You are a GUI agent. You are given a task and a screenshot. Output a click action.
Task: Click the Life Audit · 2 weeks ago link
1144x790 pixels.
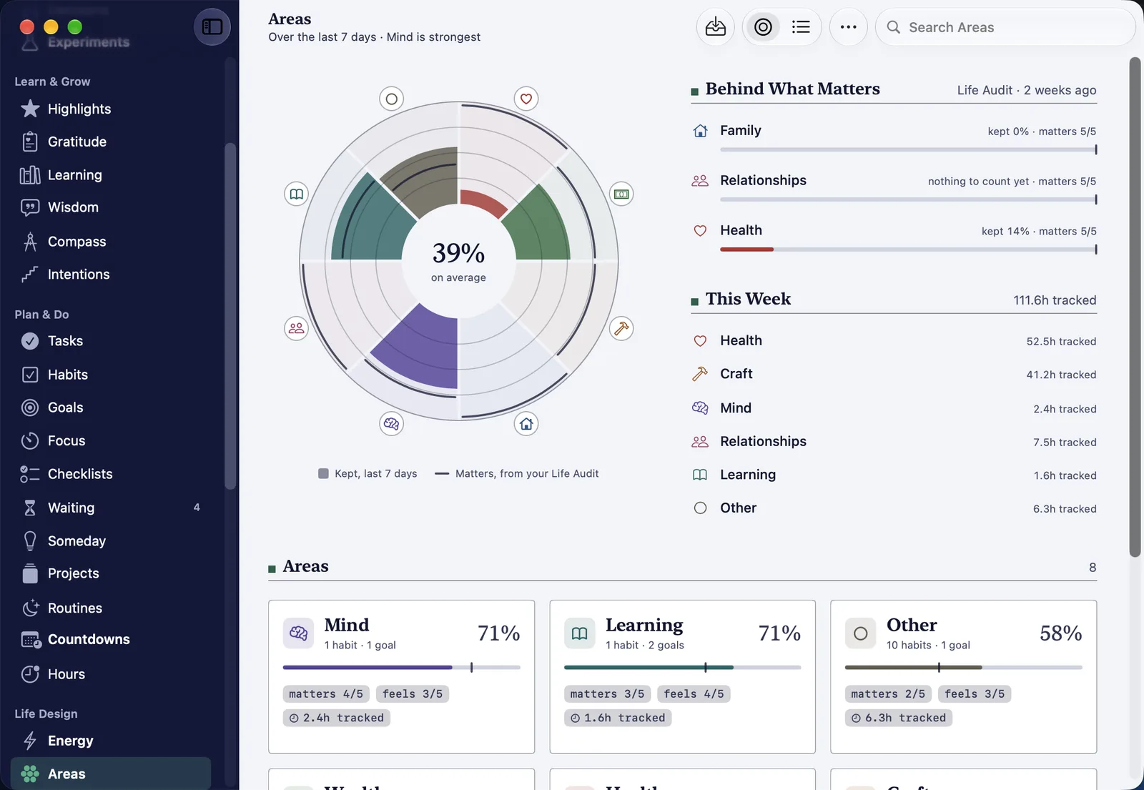pos(1026,90)
